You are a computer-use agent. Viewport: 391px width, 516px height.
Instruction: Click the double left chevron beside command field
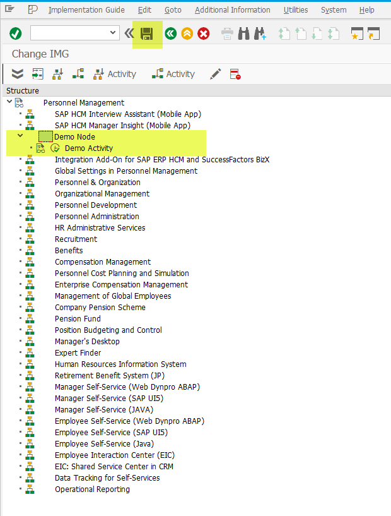(x=129, y=33)
